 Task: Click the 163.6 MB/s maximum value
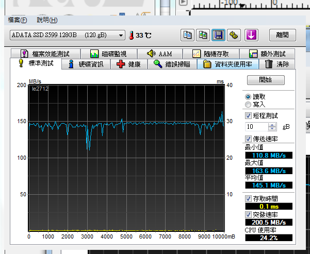(x=269, y=171)
